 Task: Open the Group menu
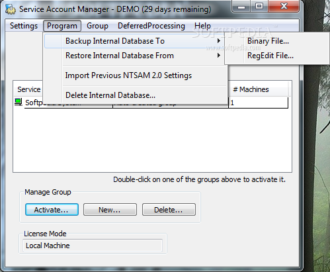pyautogui.click(x=97, y=26)
